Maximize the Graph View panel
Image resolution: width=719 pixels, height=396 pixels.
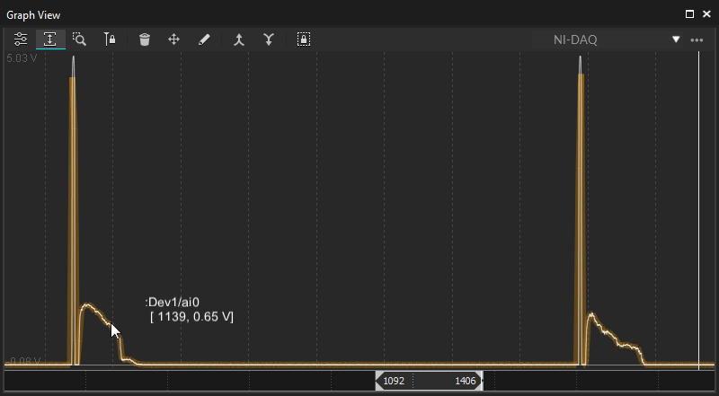click(x=689, y=14)
